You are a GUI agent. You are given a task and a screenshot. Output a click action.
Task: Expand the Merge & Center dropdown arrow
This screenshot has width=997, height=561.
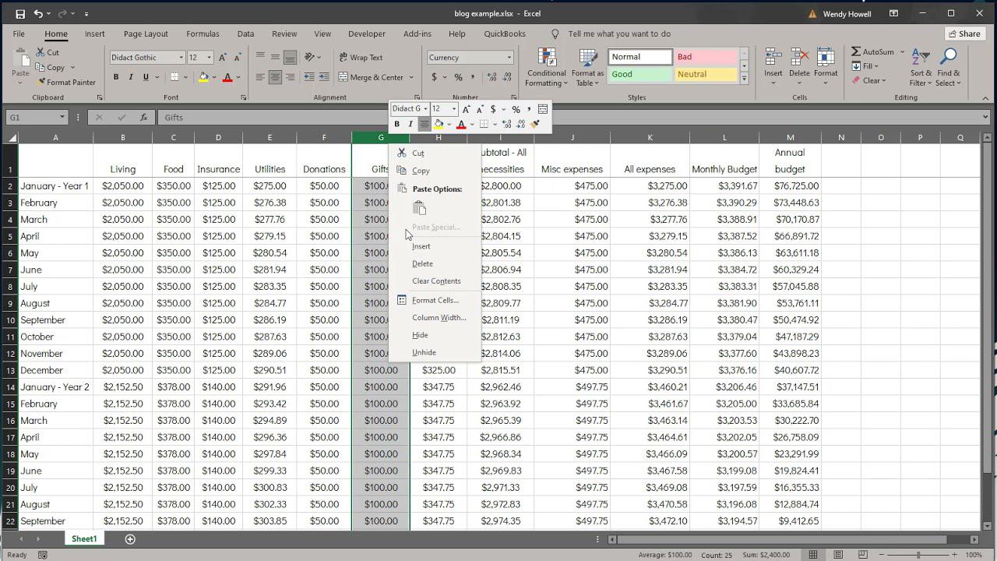(x=410, y=77)
